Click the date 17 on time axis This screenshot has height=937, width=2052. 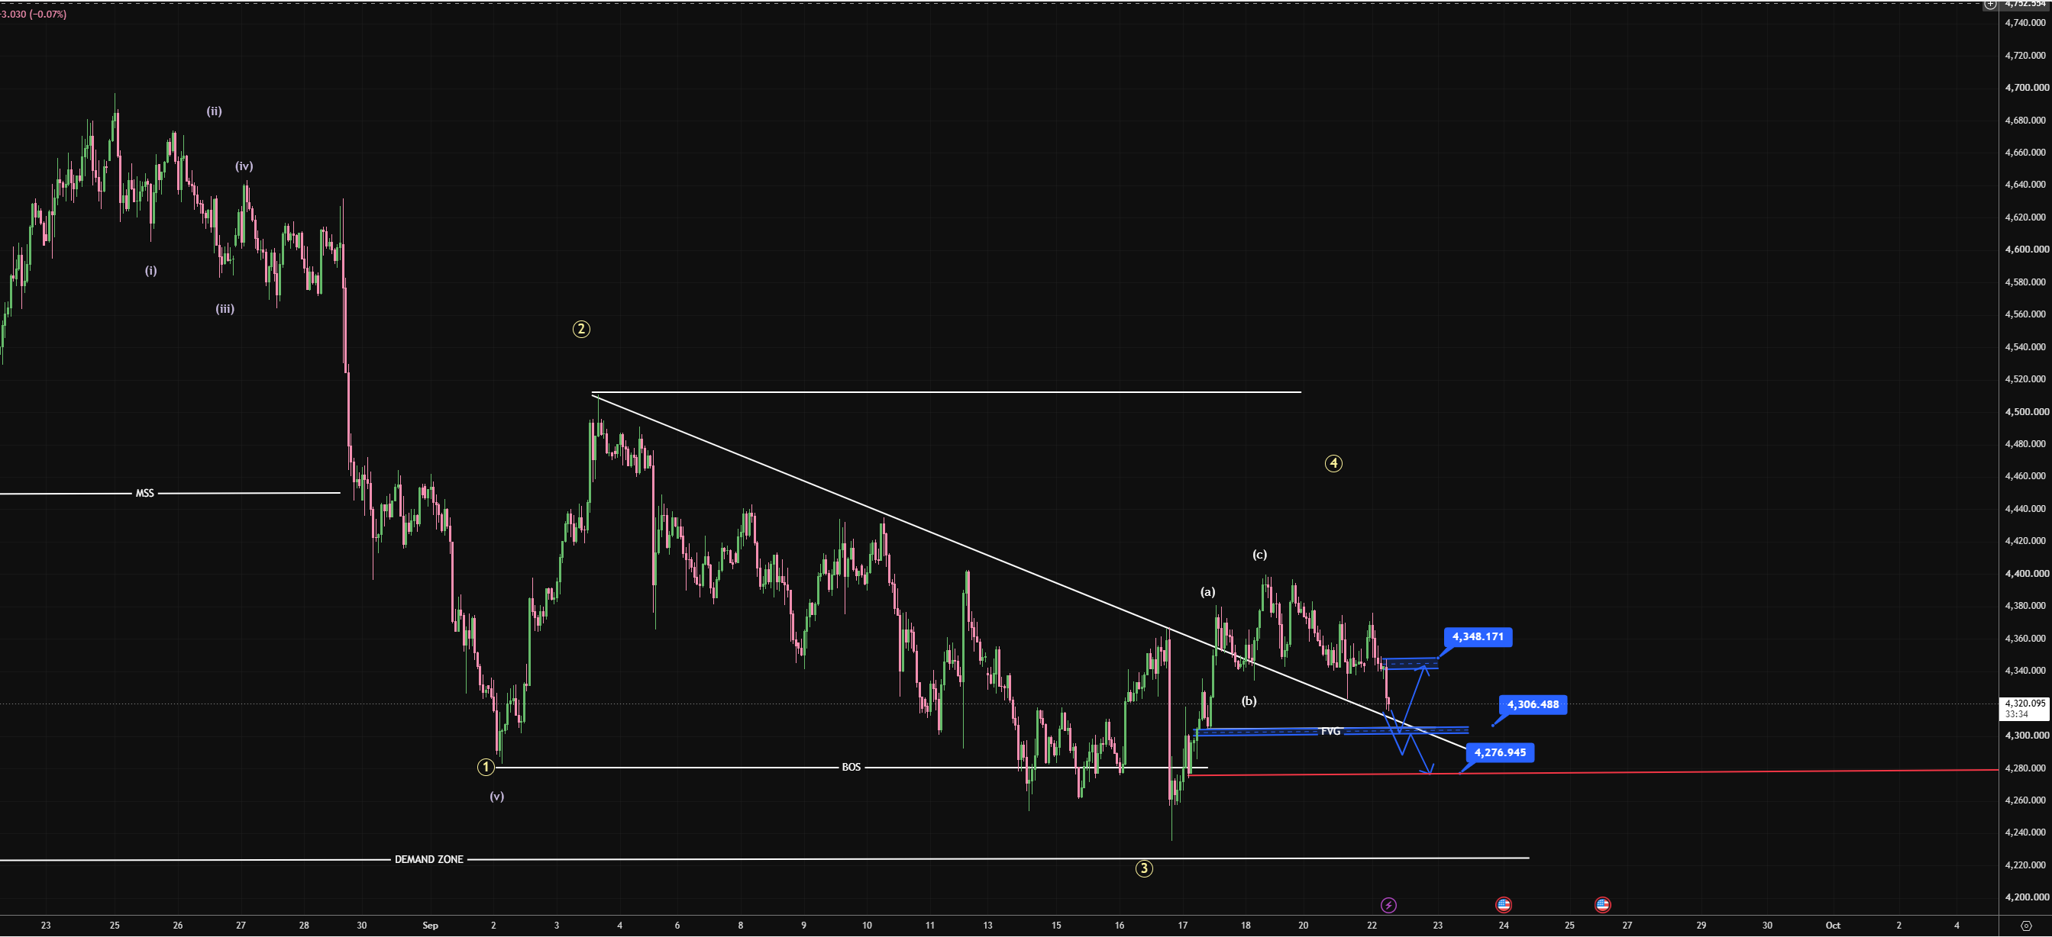click(1182, 926)
